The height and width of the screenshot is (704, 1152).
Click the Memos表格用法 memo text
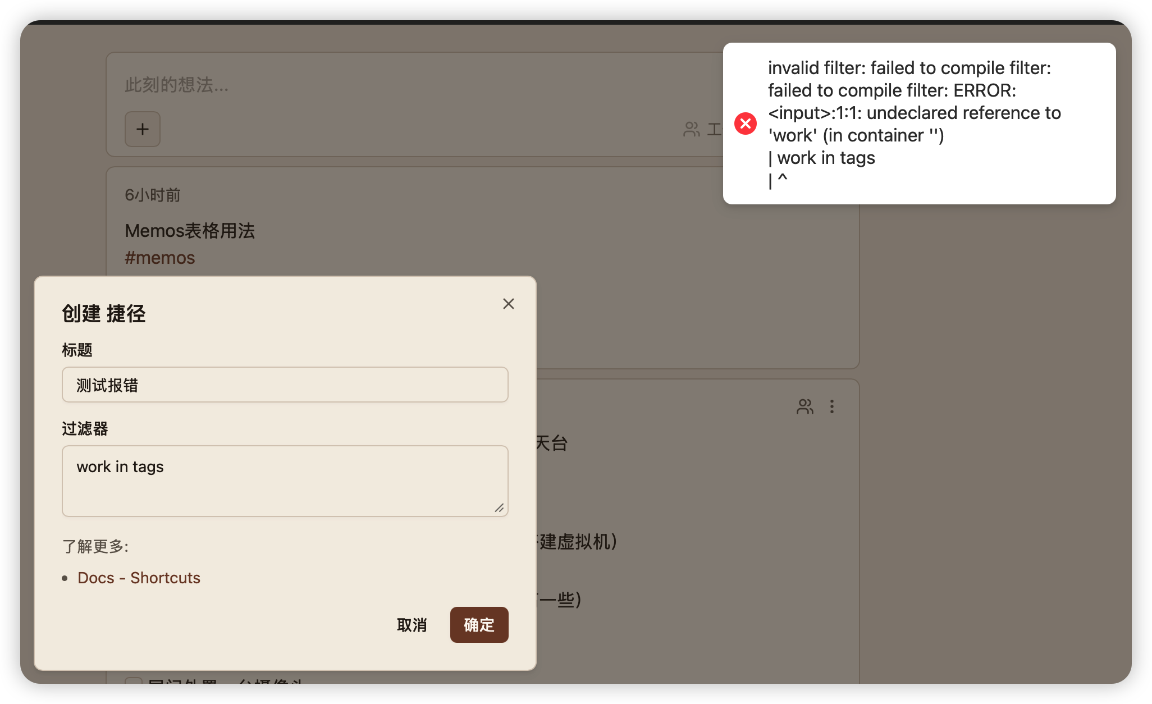point(190,231)
